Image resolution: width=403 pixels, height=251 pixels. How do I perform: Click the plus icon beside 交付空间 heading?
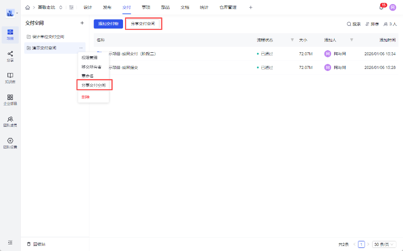[x=82, y=23]
